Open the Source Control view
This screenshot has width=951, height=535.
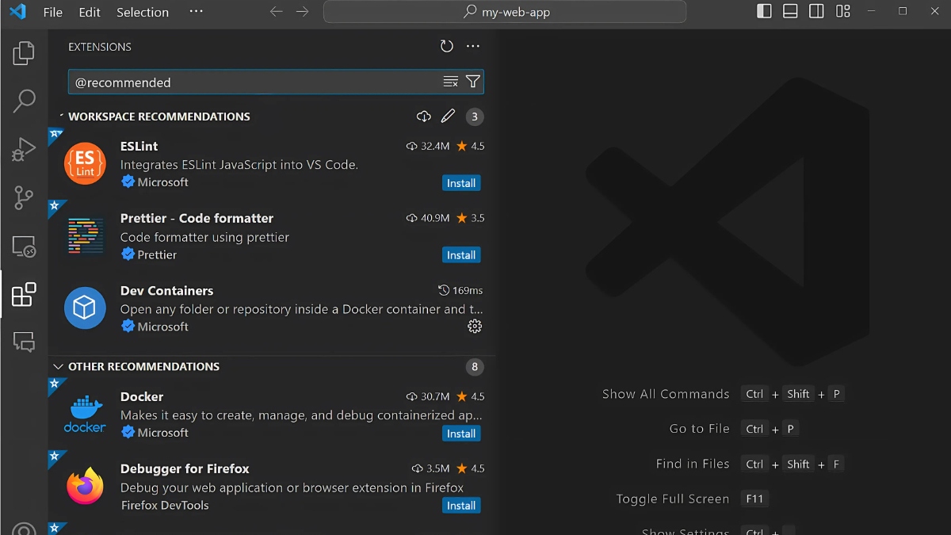tap(24, 197)
